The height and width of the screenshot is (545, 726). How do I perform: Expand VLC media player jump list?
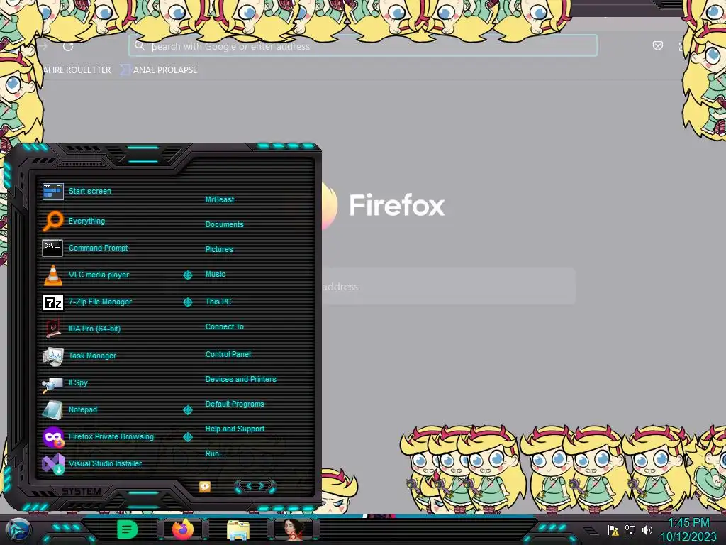187,275
